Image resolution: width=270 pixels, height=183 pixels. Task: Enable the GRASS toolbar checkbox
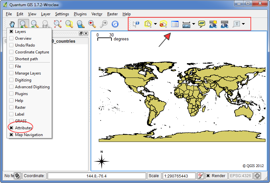pos(11,121)
